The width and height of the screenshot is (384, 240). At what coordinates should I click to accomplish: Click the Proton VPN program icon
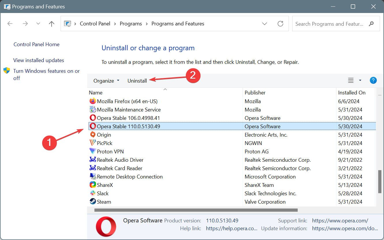tap(93, 151)
